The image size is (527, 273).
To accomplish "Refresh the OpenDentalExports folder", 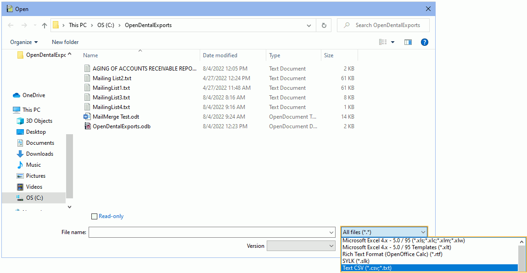I will point(324,25).
